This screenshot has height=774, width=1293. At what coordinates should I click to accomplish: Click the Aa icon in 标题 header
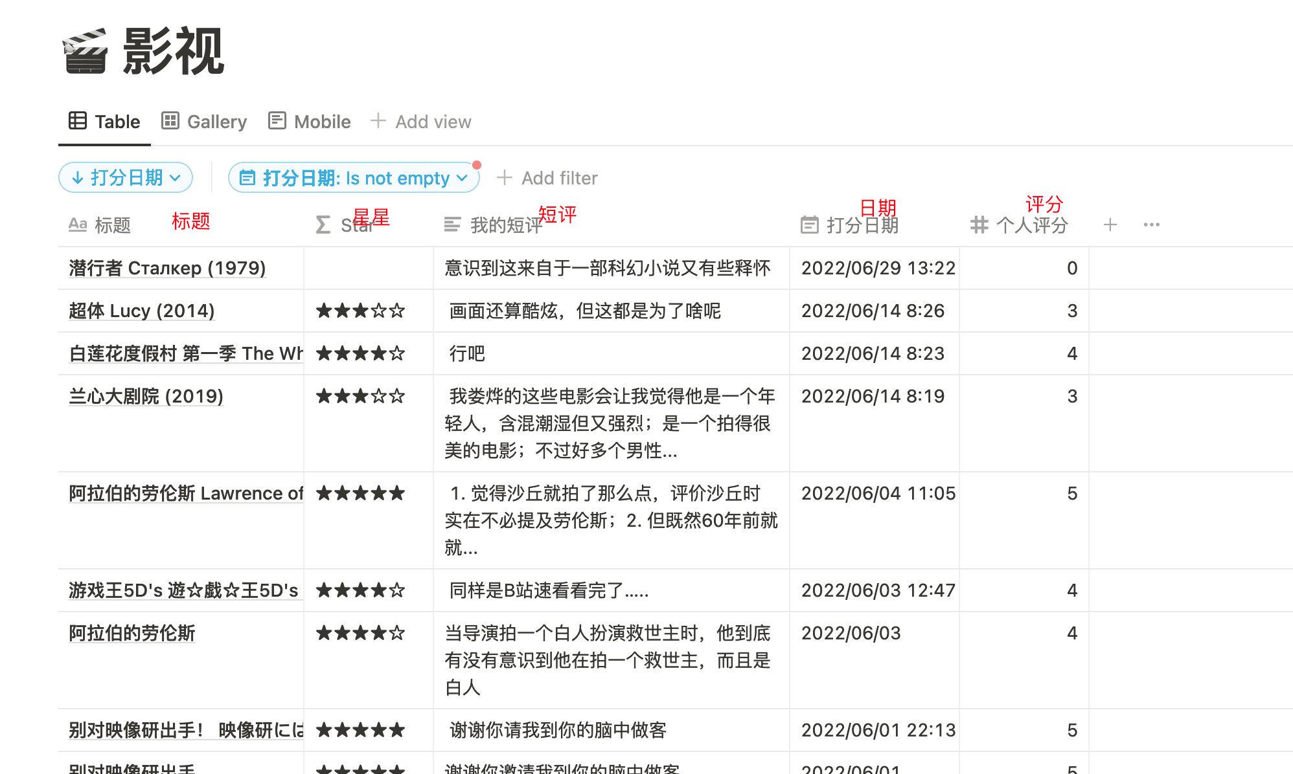pyautogui.click(x=78, y=225)
